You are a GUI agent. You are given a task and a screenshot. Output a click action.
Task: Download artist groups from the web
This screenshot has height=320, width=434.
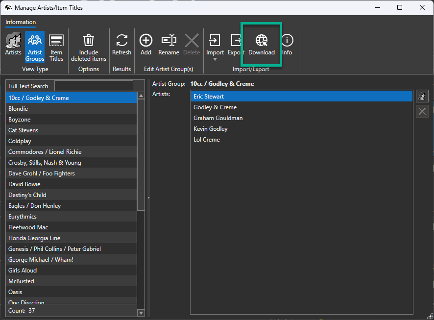pos(262,44)
